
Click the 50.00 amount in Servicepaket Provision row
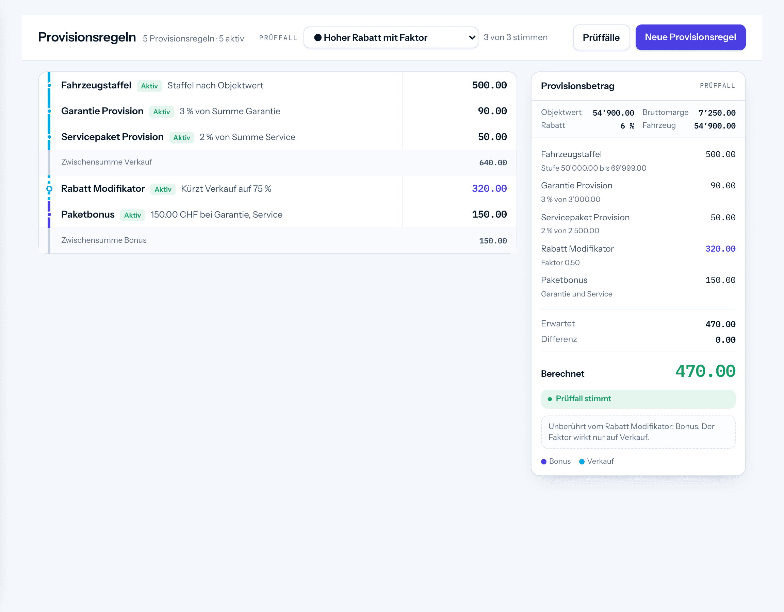(x=492, y=137)
